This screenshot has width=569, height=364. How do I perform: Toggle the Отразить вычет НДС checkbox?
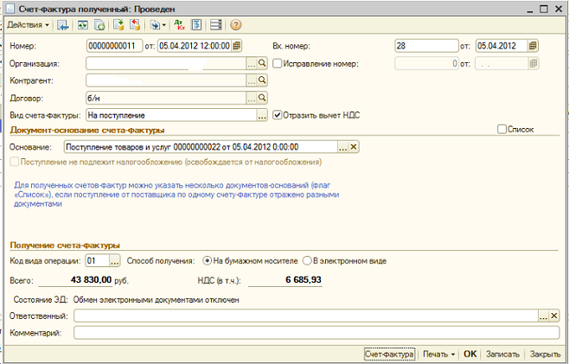(278, 114)
